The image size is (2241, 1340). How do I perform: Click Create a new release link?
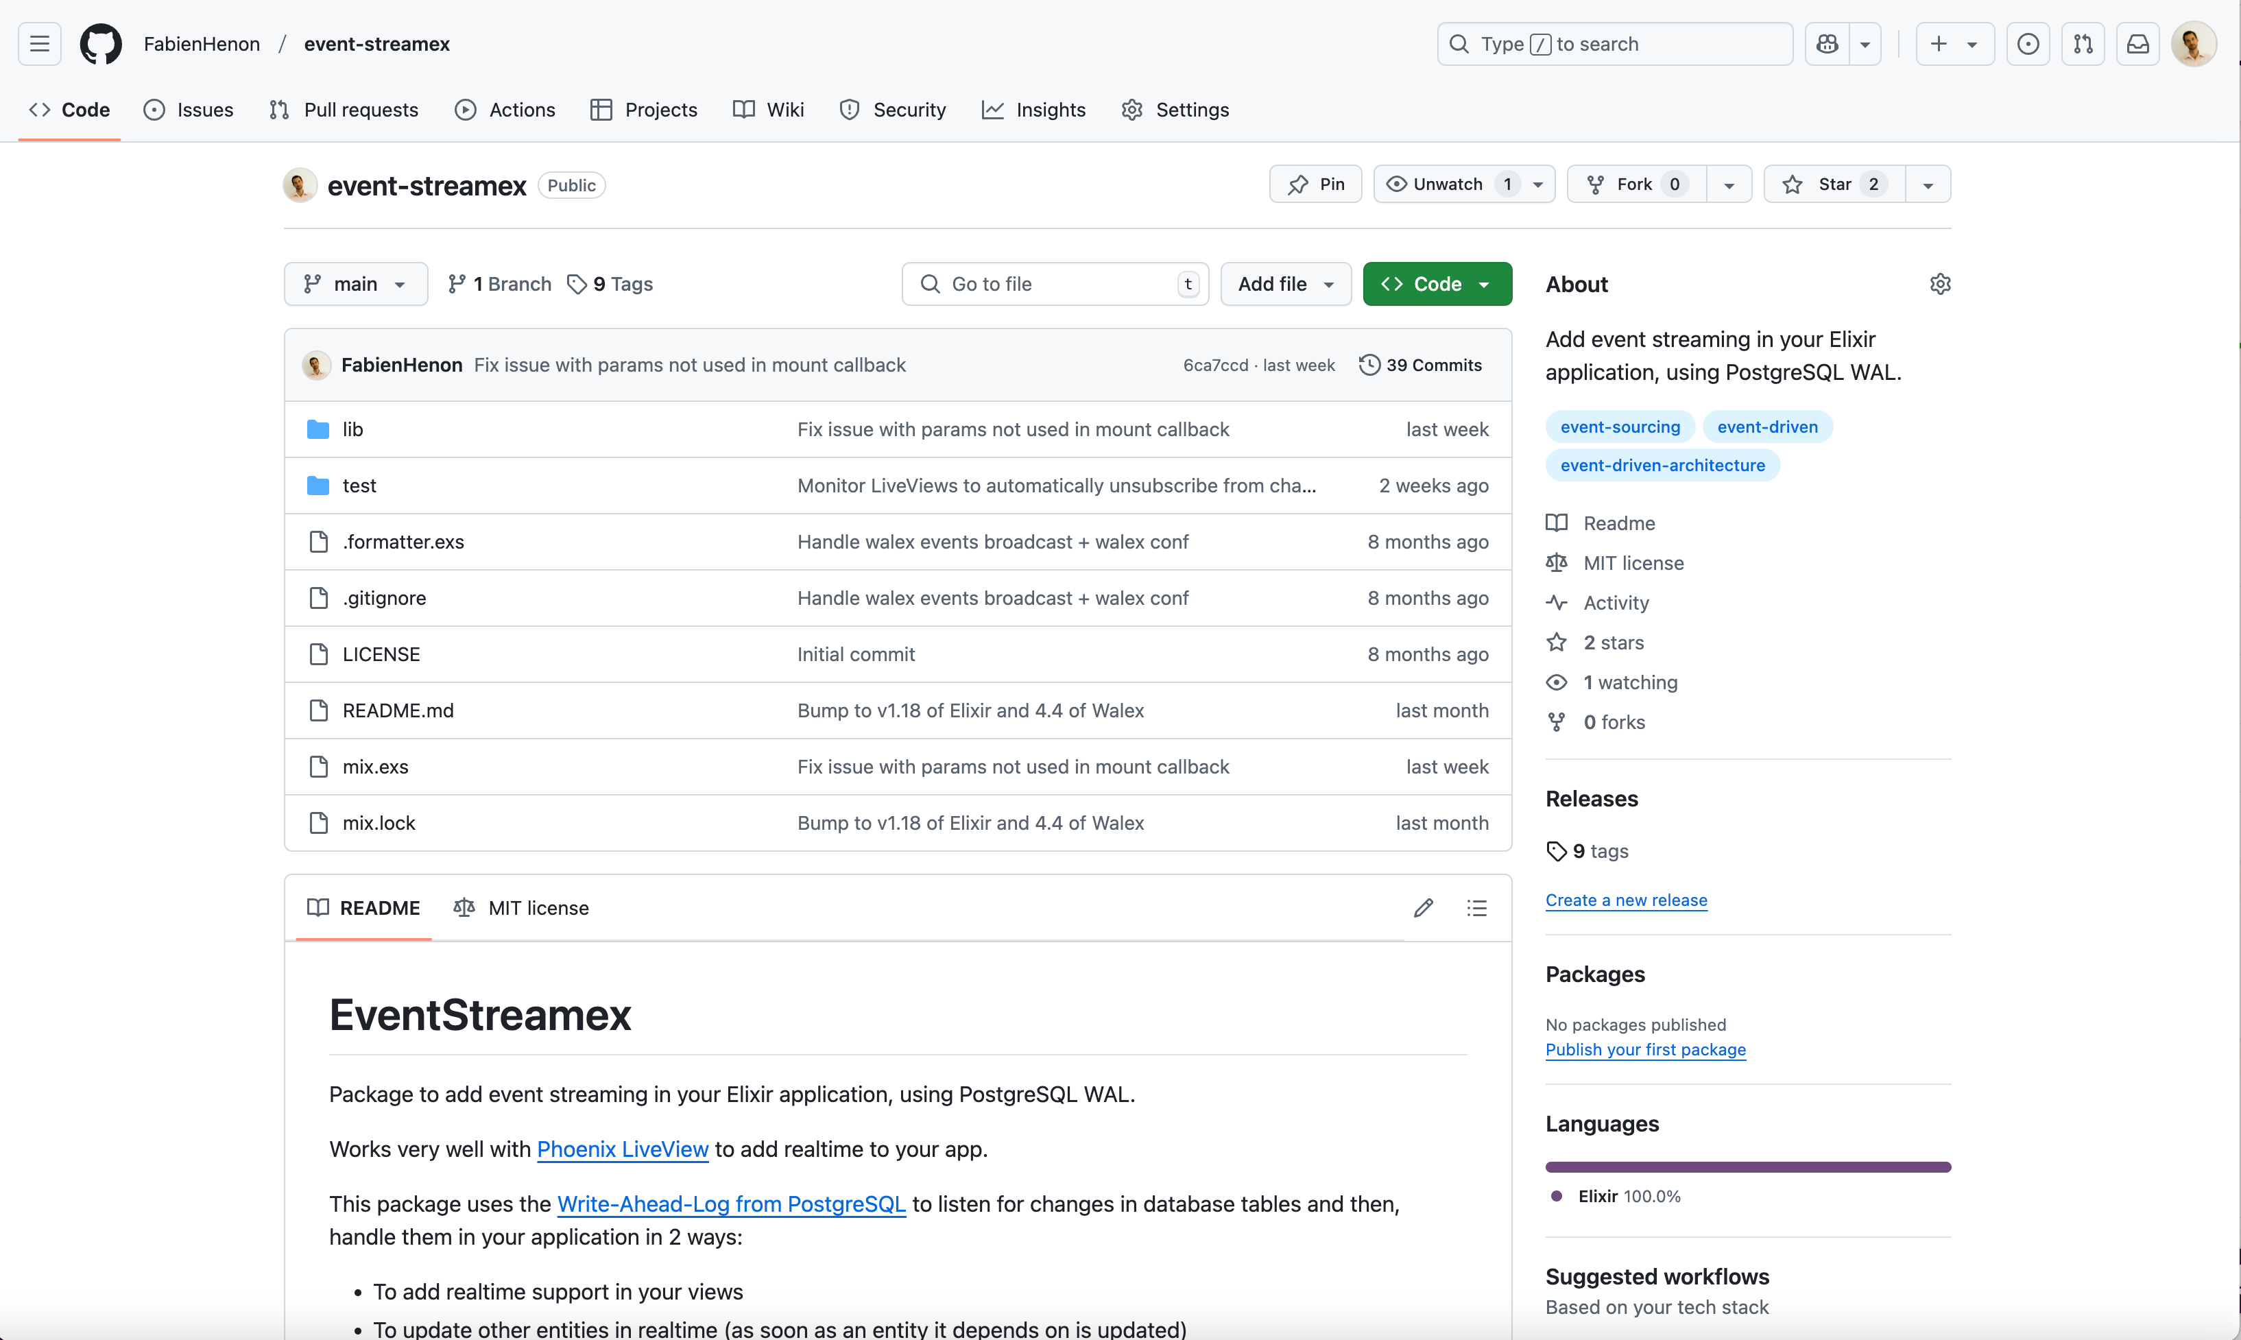coord(1625,900)
